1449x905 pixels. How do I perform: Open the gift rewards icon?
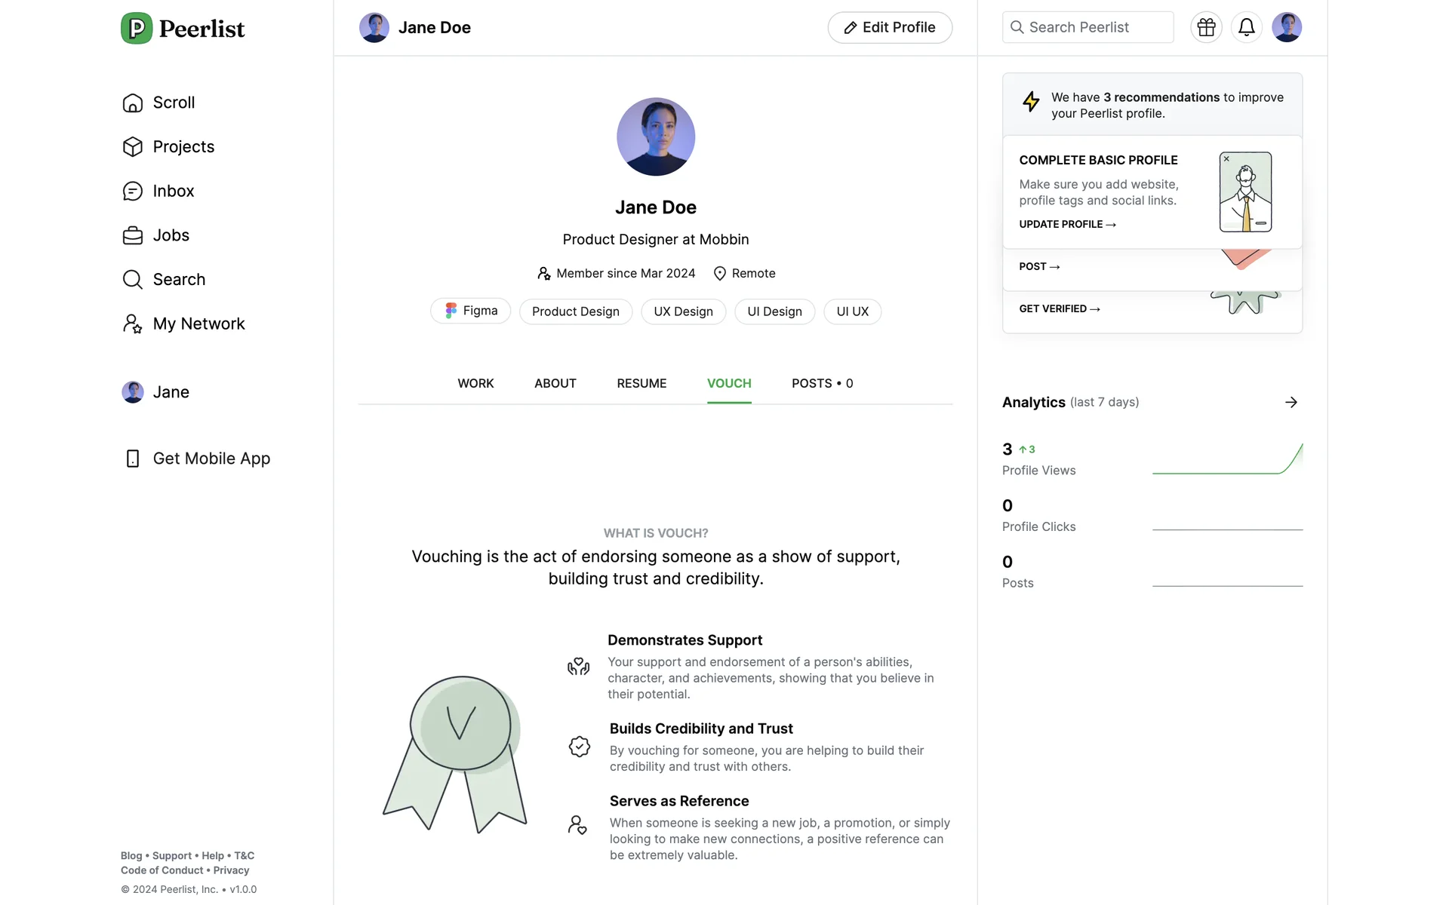click(1206, 28)
